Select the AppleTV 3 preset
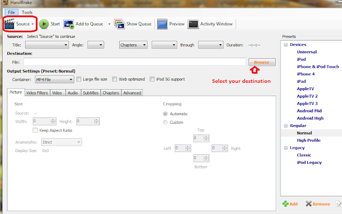The image size is (342, 214). coord(307,104)
